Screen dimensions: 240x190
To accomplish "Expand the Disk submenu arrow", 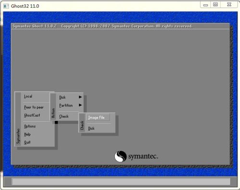I will [80, 97].
